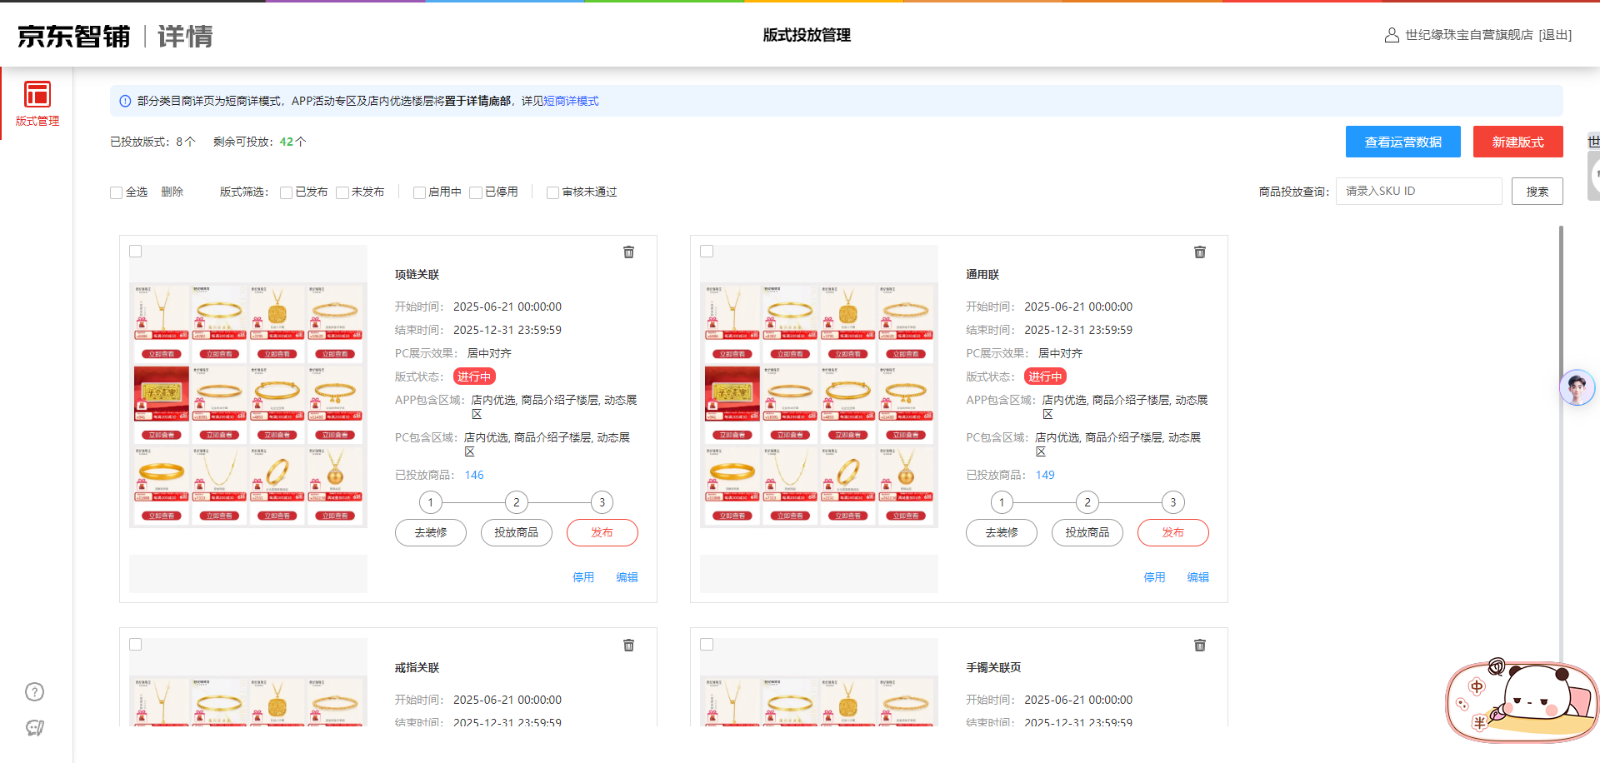1600x763 pixels.
Task: Click trash icon on 通用联 card
Action: click(1199, 252)
